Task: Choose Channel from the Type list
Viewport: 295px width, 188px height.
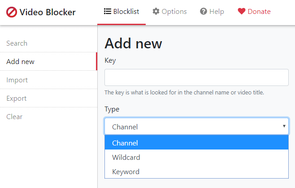Action: 196,143
